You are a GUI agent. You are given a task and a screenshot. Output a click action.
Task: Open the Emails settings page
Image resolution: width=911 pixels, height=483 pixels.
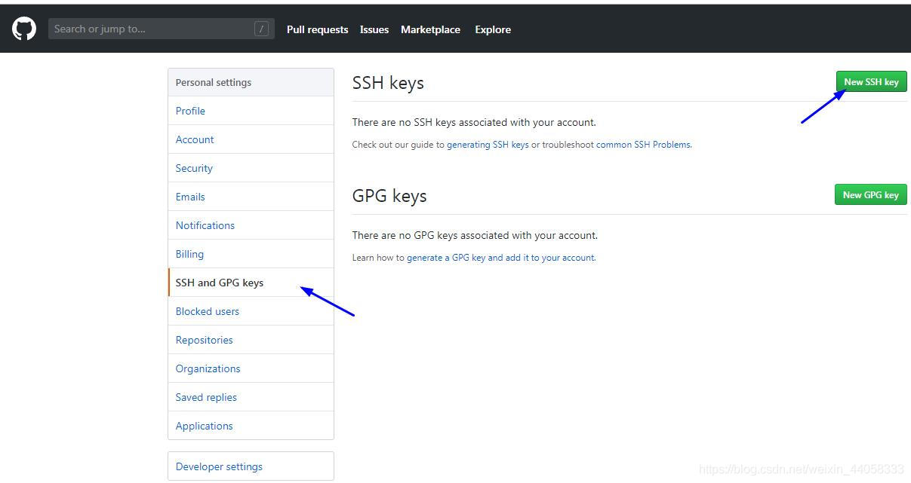point(189,197)
